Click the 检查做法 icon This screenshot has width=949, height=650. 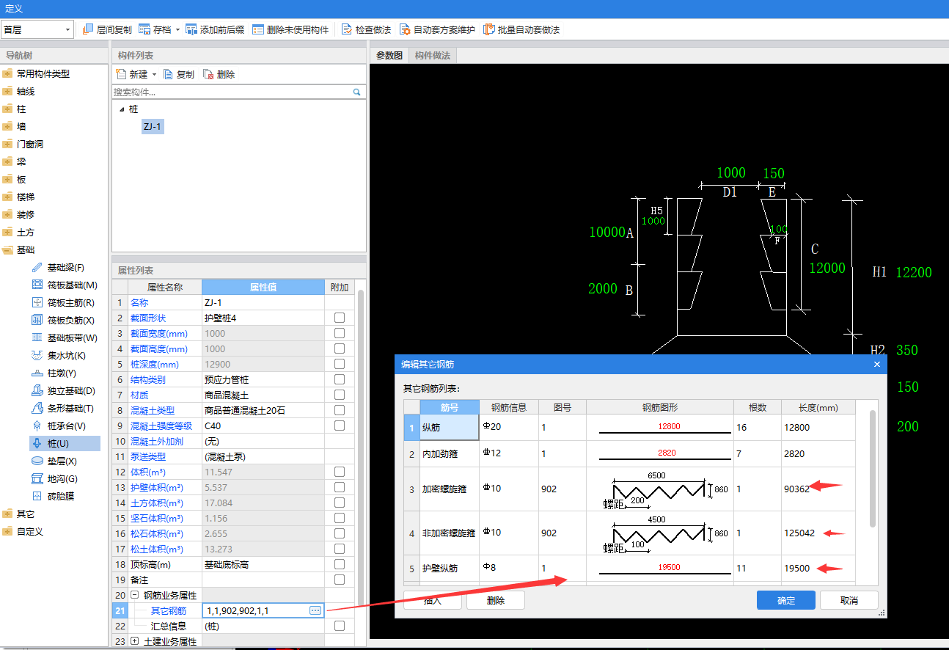(346, 30)
